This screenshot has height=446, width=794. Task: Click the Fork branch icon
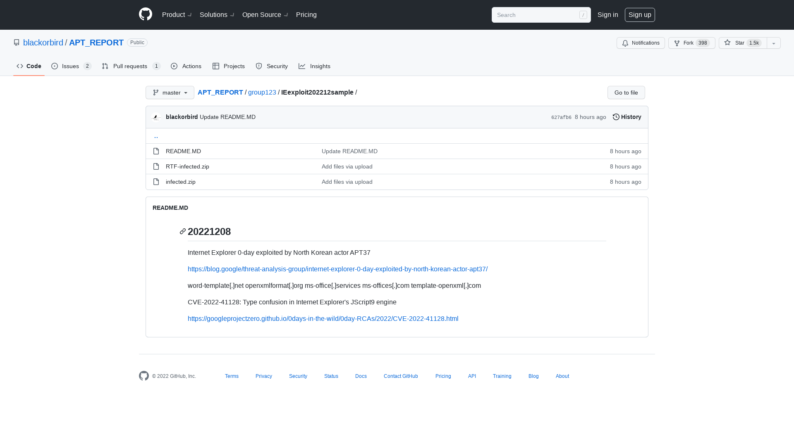click(x=677, y=43)
